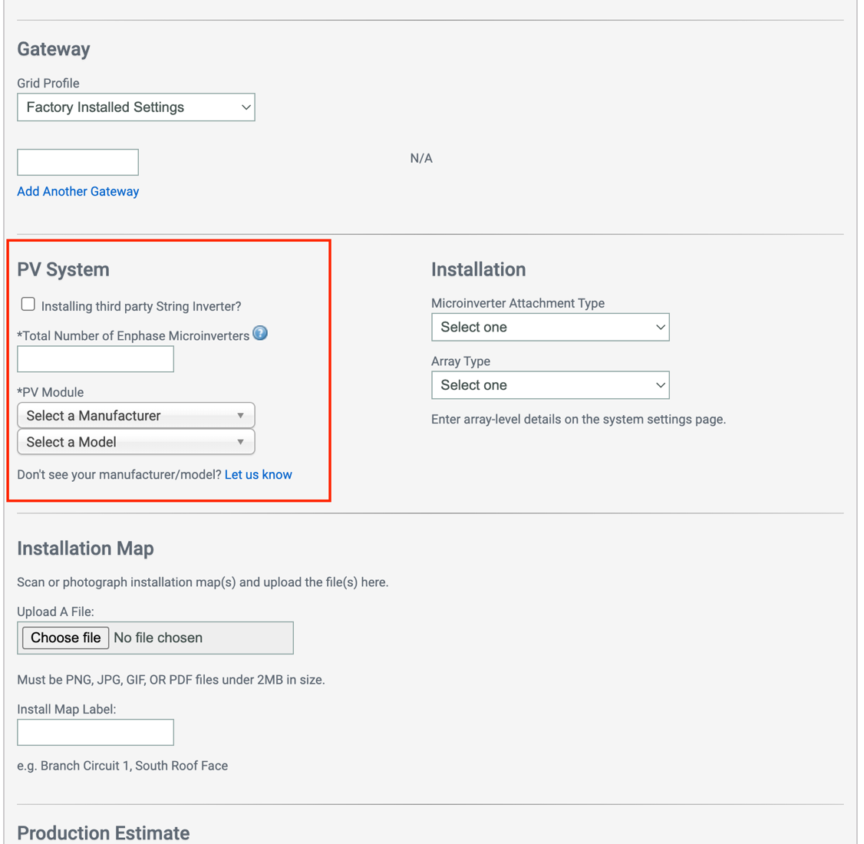Open the Microinverter Attachment Type selector
This screenshot has height=844, width=864.
[549, 327]
